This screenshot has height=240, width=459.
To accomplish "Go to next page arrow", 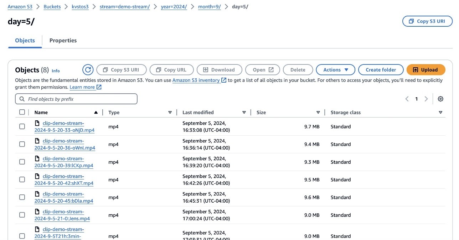I will tap(426, 99).
